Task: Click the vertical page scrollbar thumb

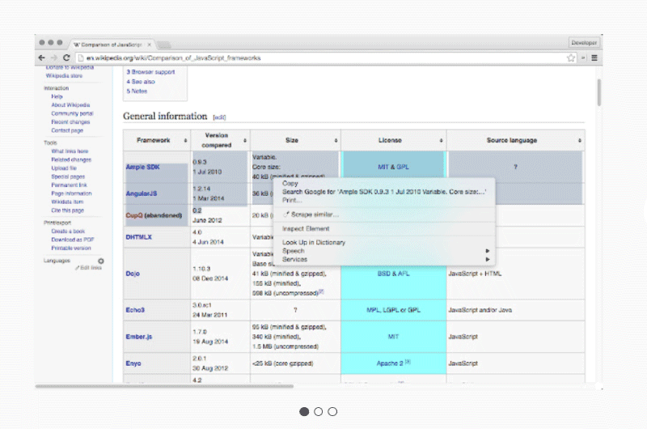Action: 598,92
